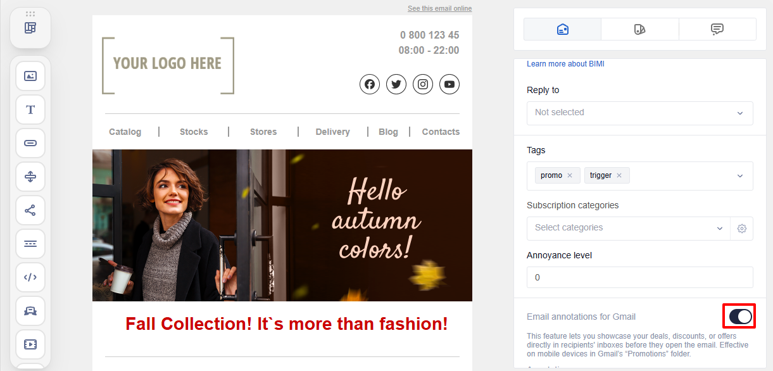Select the Spacer block tool
Viewport: 773px width, 371px height.
point(30,177)
